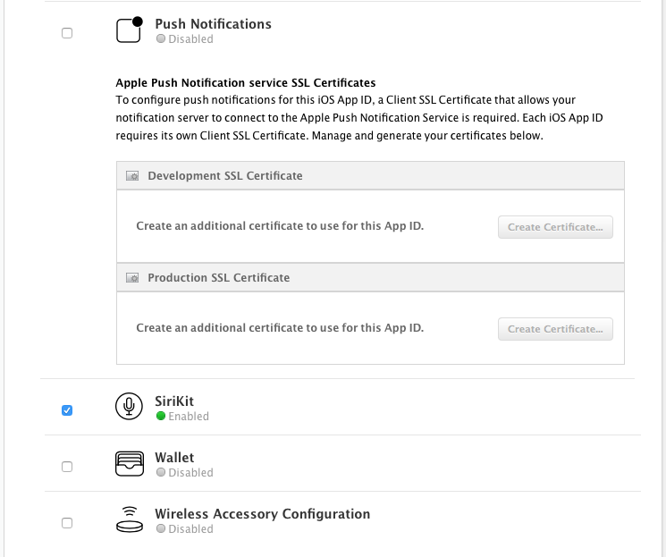Enable the Push Notifications checkbox
Viewport: 666px width, 557px height.
pos(67,33)
